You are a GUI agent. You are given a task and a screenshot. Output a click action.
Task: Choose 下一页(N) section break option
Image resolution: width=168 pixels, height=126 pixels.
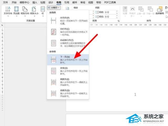pos(68,60)
